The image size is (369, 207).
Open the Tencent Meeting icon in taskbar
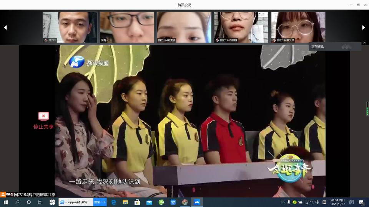click(197, 202)
